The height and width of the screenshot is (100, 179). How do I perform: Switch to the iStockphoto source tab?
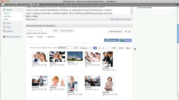click(111, 40)
